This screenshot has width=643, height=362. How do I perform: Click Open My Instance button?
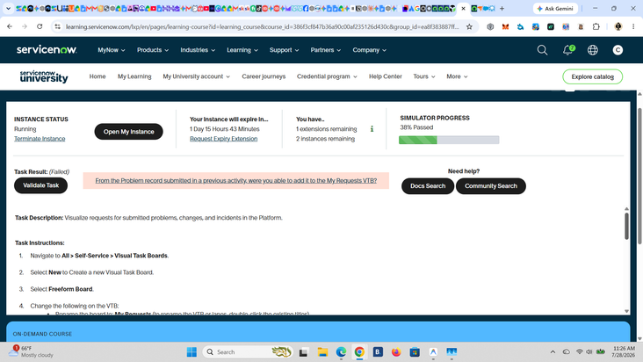coord(129,132)
